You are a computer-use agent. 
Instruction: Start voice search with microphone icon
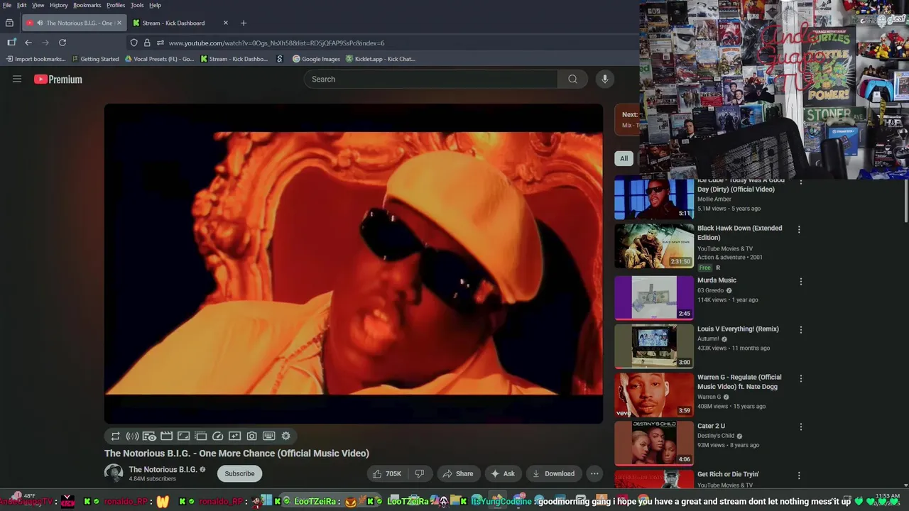605,79
